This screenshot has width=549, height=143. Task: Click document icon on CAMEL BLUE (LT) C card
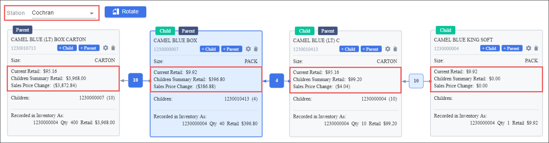[395, 49]
